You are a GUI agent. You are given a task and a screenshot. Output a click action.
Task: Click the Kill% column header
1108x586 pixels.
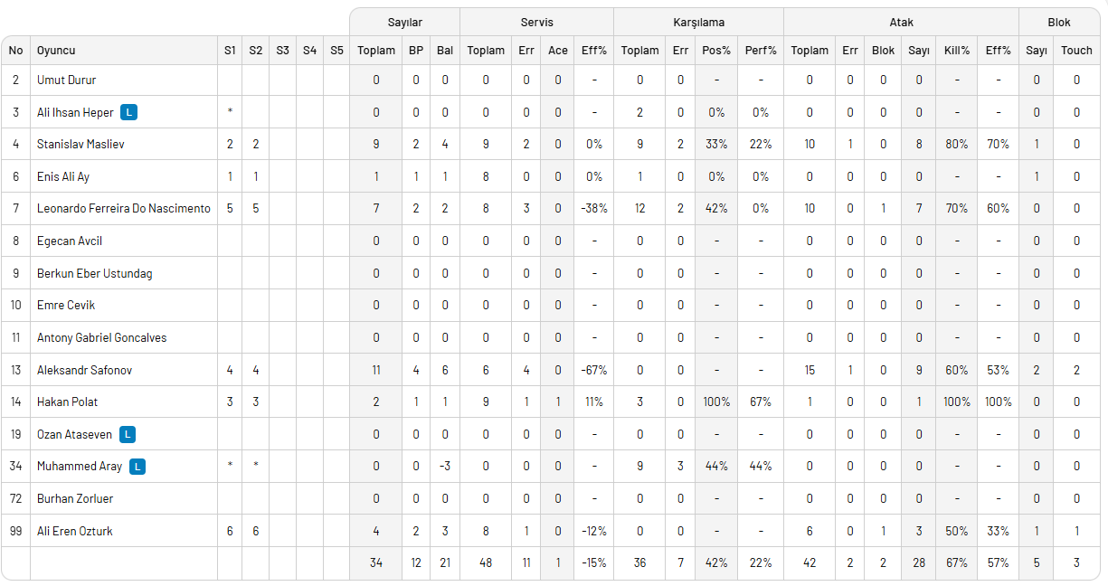point(956,51)
